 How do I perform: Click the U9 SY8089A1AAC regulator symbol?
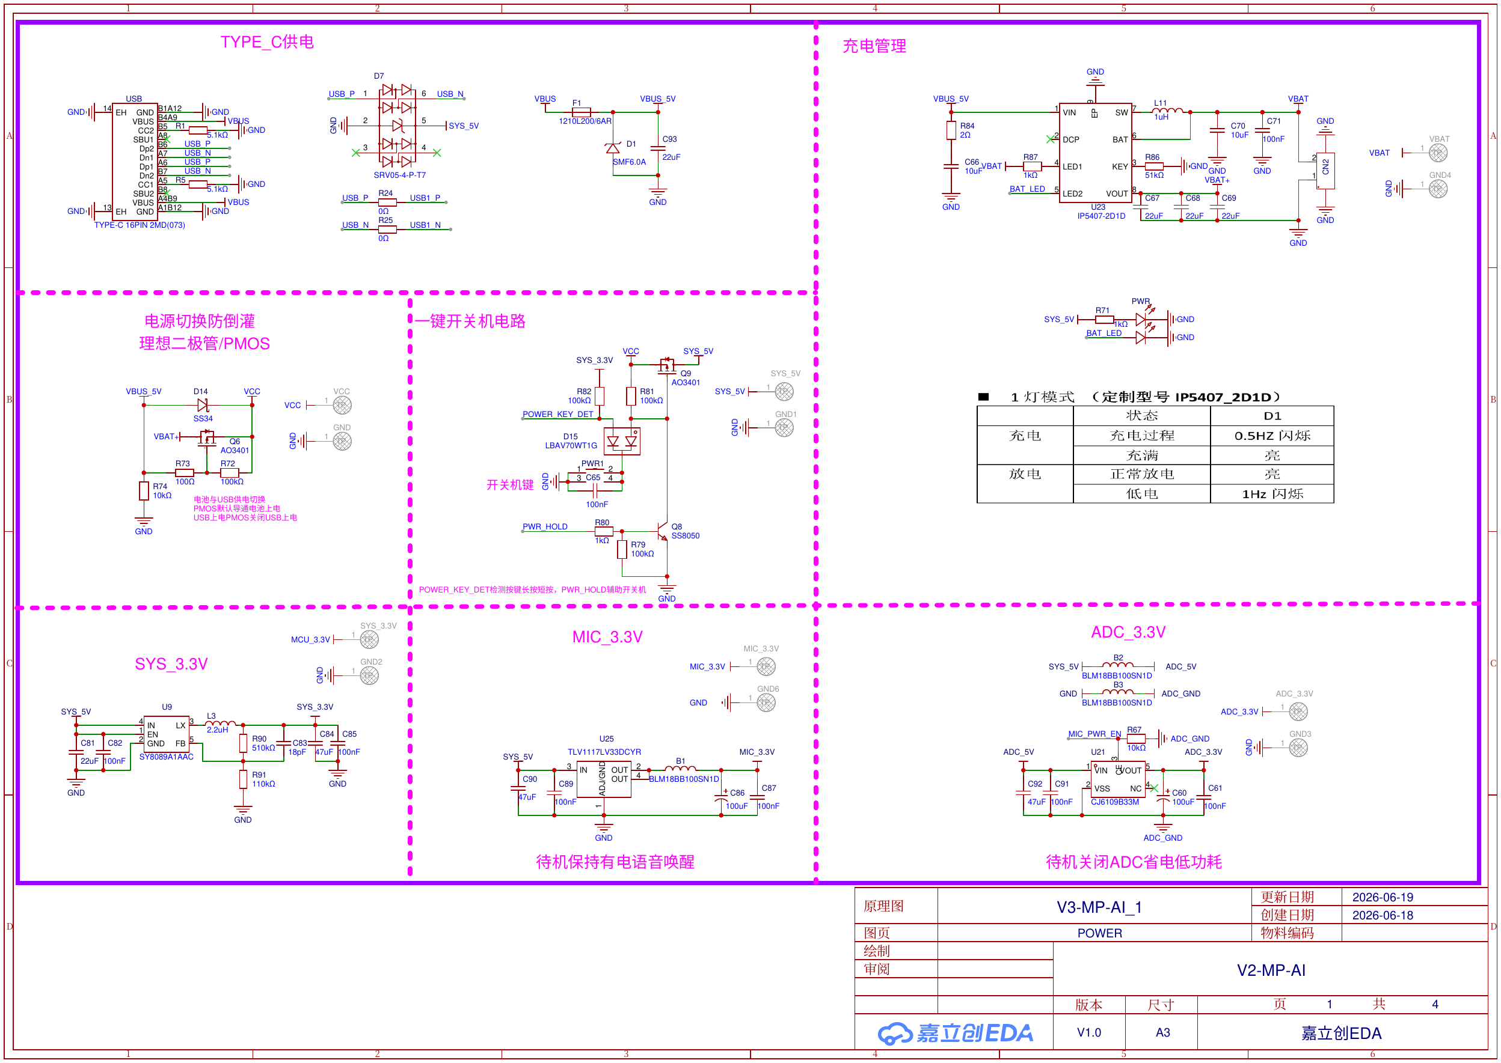pyautogui.click(x=167, y=733)
